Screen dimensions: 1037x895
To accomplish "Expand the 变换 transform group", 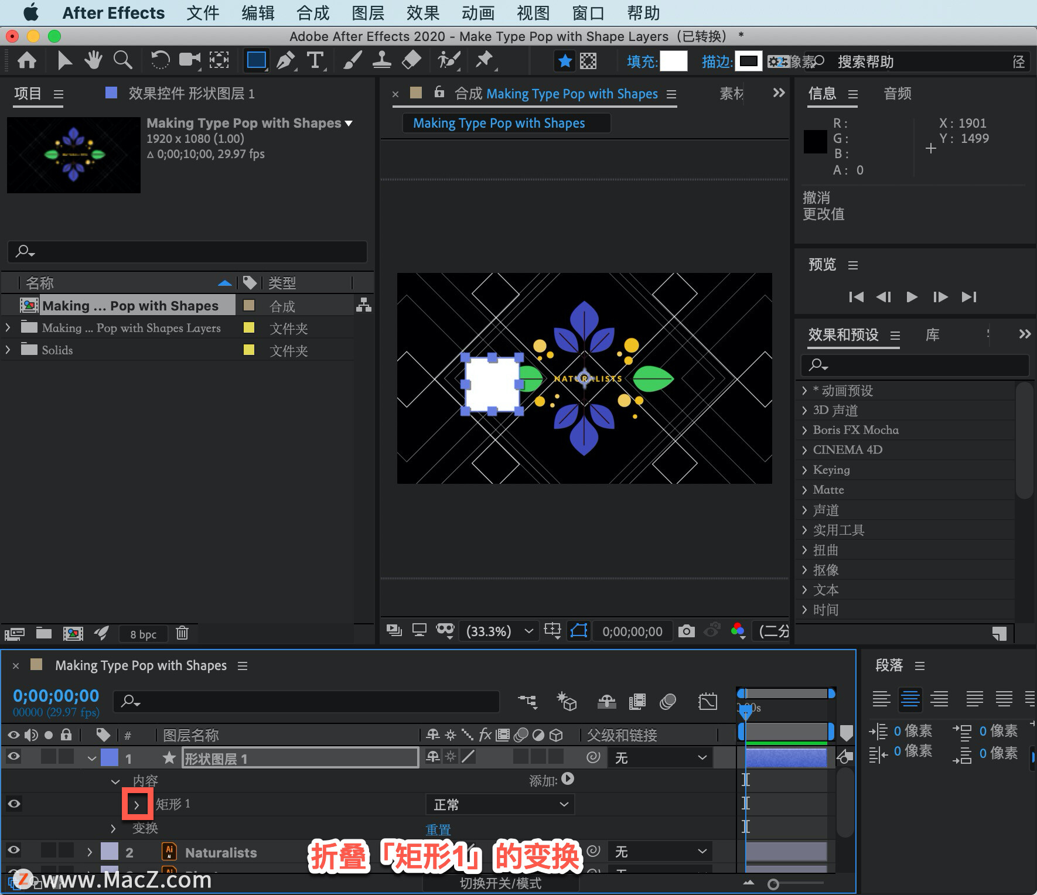I will pyautogui.click(x=114, y=828).
